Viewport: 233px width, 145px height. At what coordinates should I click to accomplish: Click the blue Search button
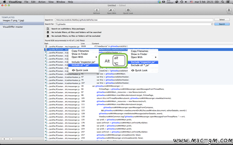tap(222, 24)
